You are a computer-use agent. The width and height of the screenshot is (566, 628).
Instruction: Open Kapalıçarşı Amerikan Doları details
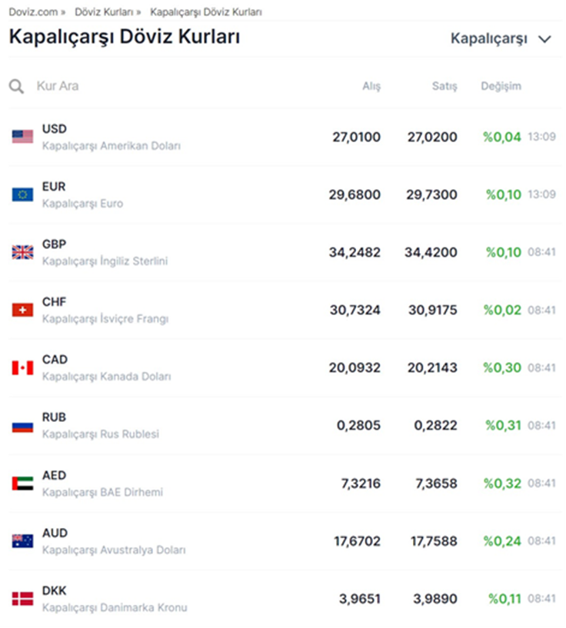click(111, 145)
